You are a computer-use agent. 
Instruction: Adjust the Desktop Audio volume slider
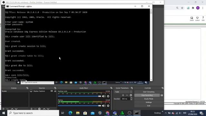pos(80,96)
